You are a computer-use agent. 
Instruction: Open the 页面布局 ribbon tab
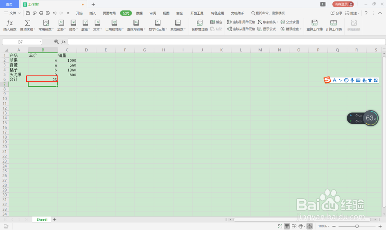[x=109, y=13]
